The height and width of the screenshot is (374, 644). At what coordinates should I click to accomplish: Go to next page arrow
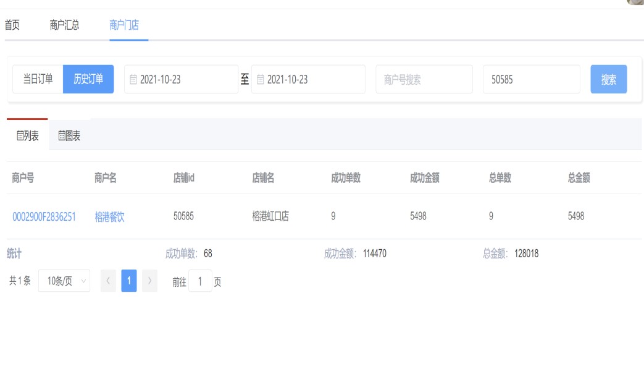[x=149, y=281]
